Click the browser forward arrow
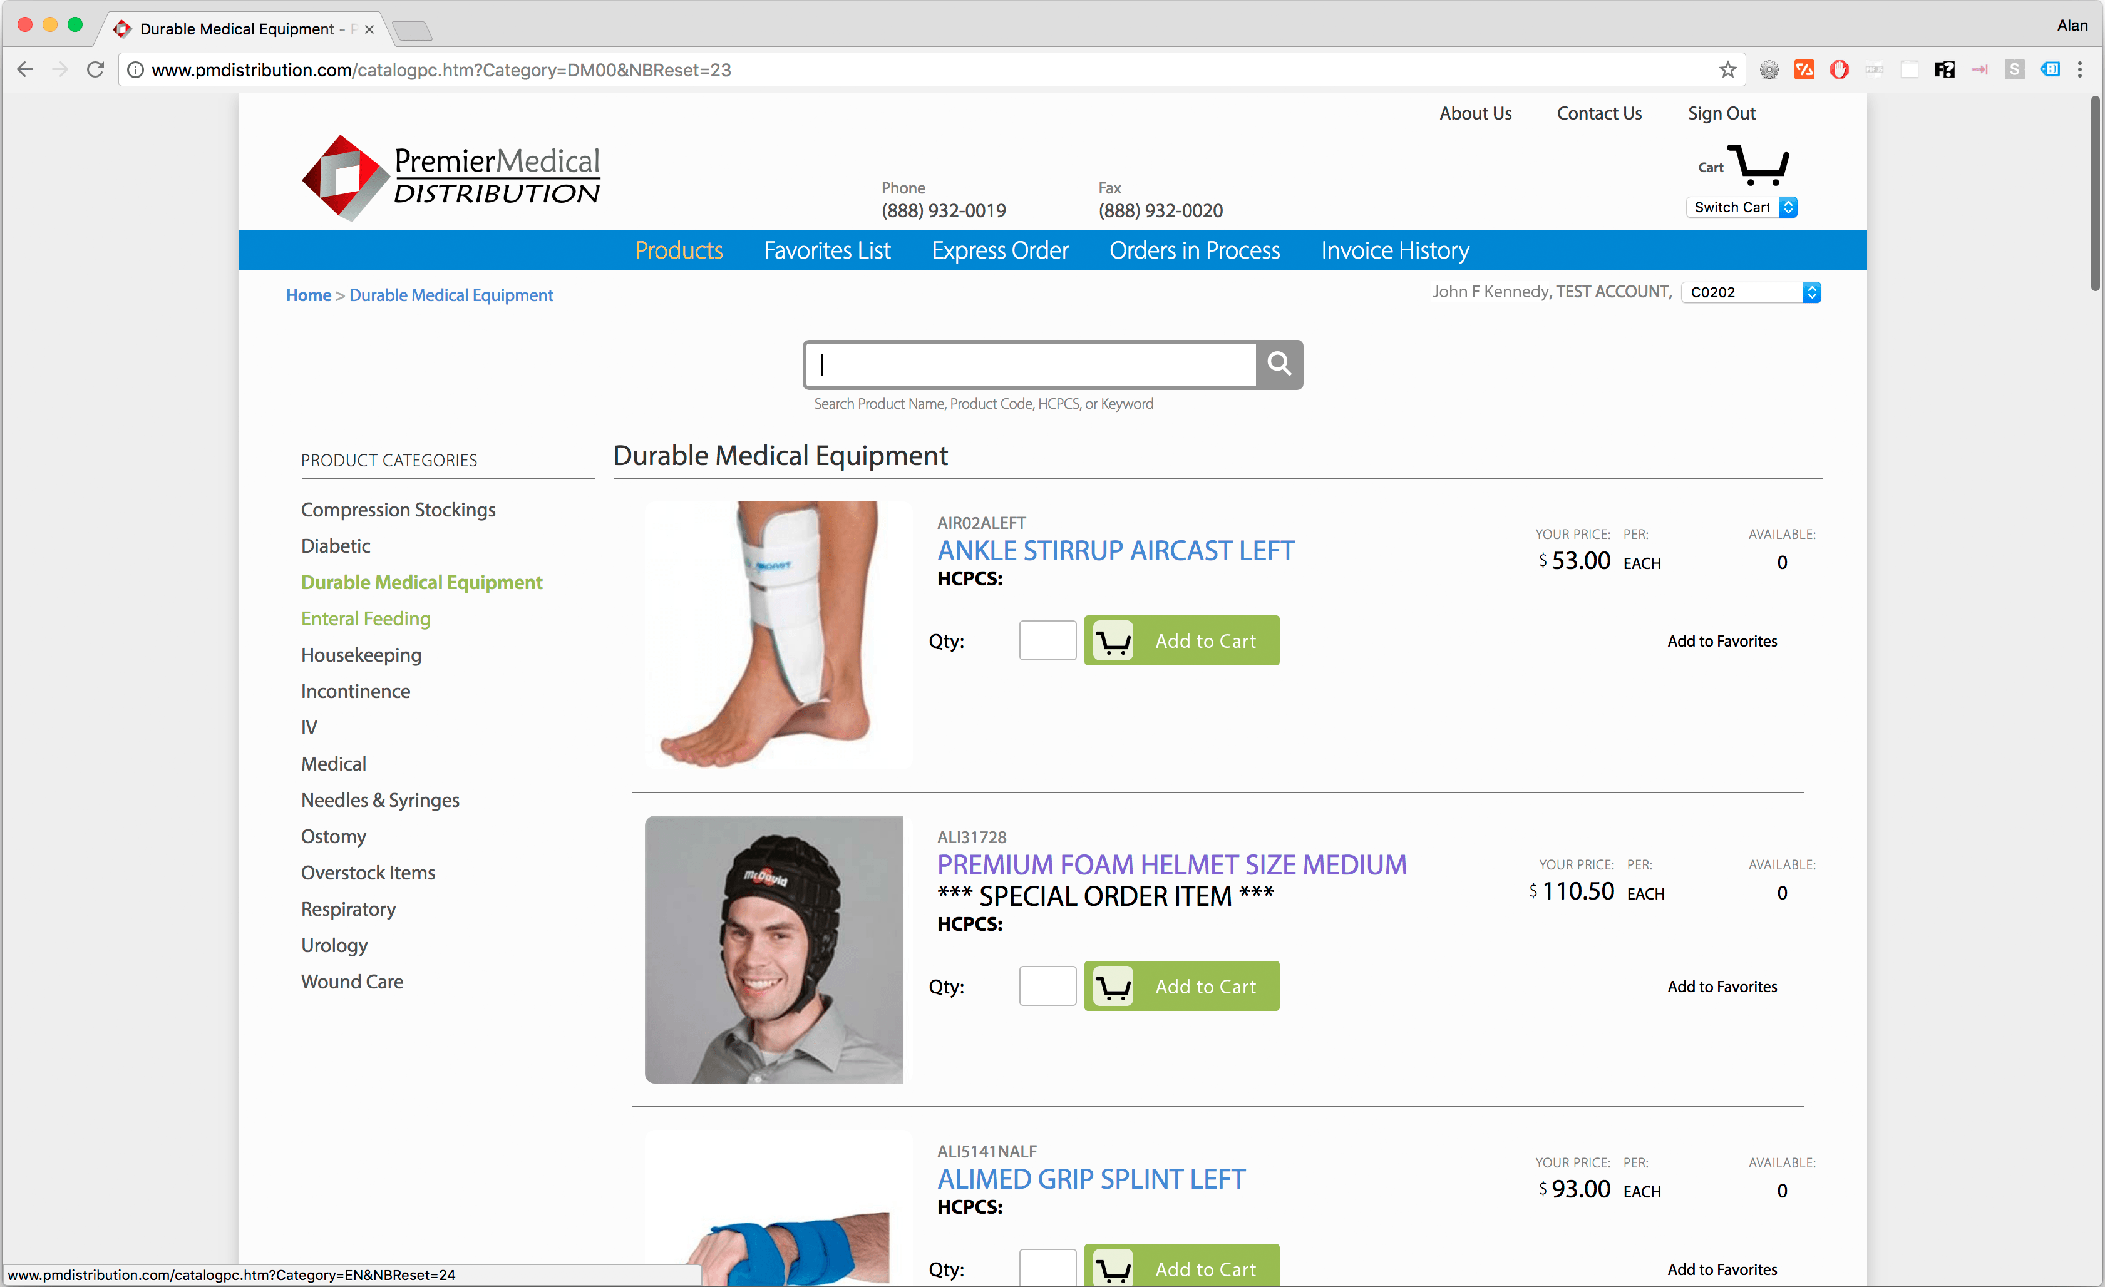Viewport: 2105px width, 1287px height. tap(60, 70)
